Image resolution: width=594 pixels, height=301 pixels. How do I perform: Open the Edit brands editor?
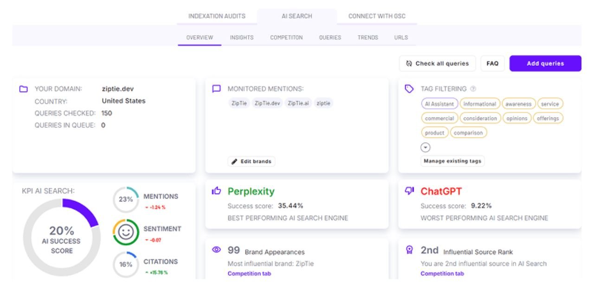pos(252,162)
